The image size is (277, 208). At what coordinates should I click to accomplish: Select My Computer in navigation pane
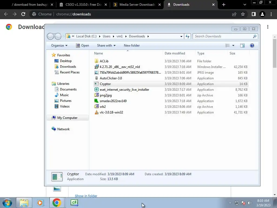tap(67, 118)
